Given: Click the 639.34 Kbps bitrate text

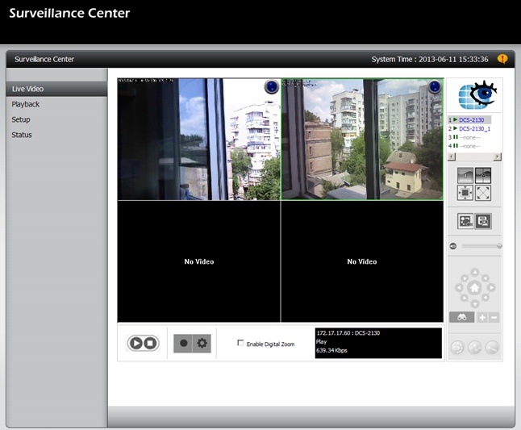Looking at the screenshot, I should click(331, 350).
